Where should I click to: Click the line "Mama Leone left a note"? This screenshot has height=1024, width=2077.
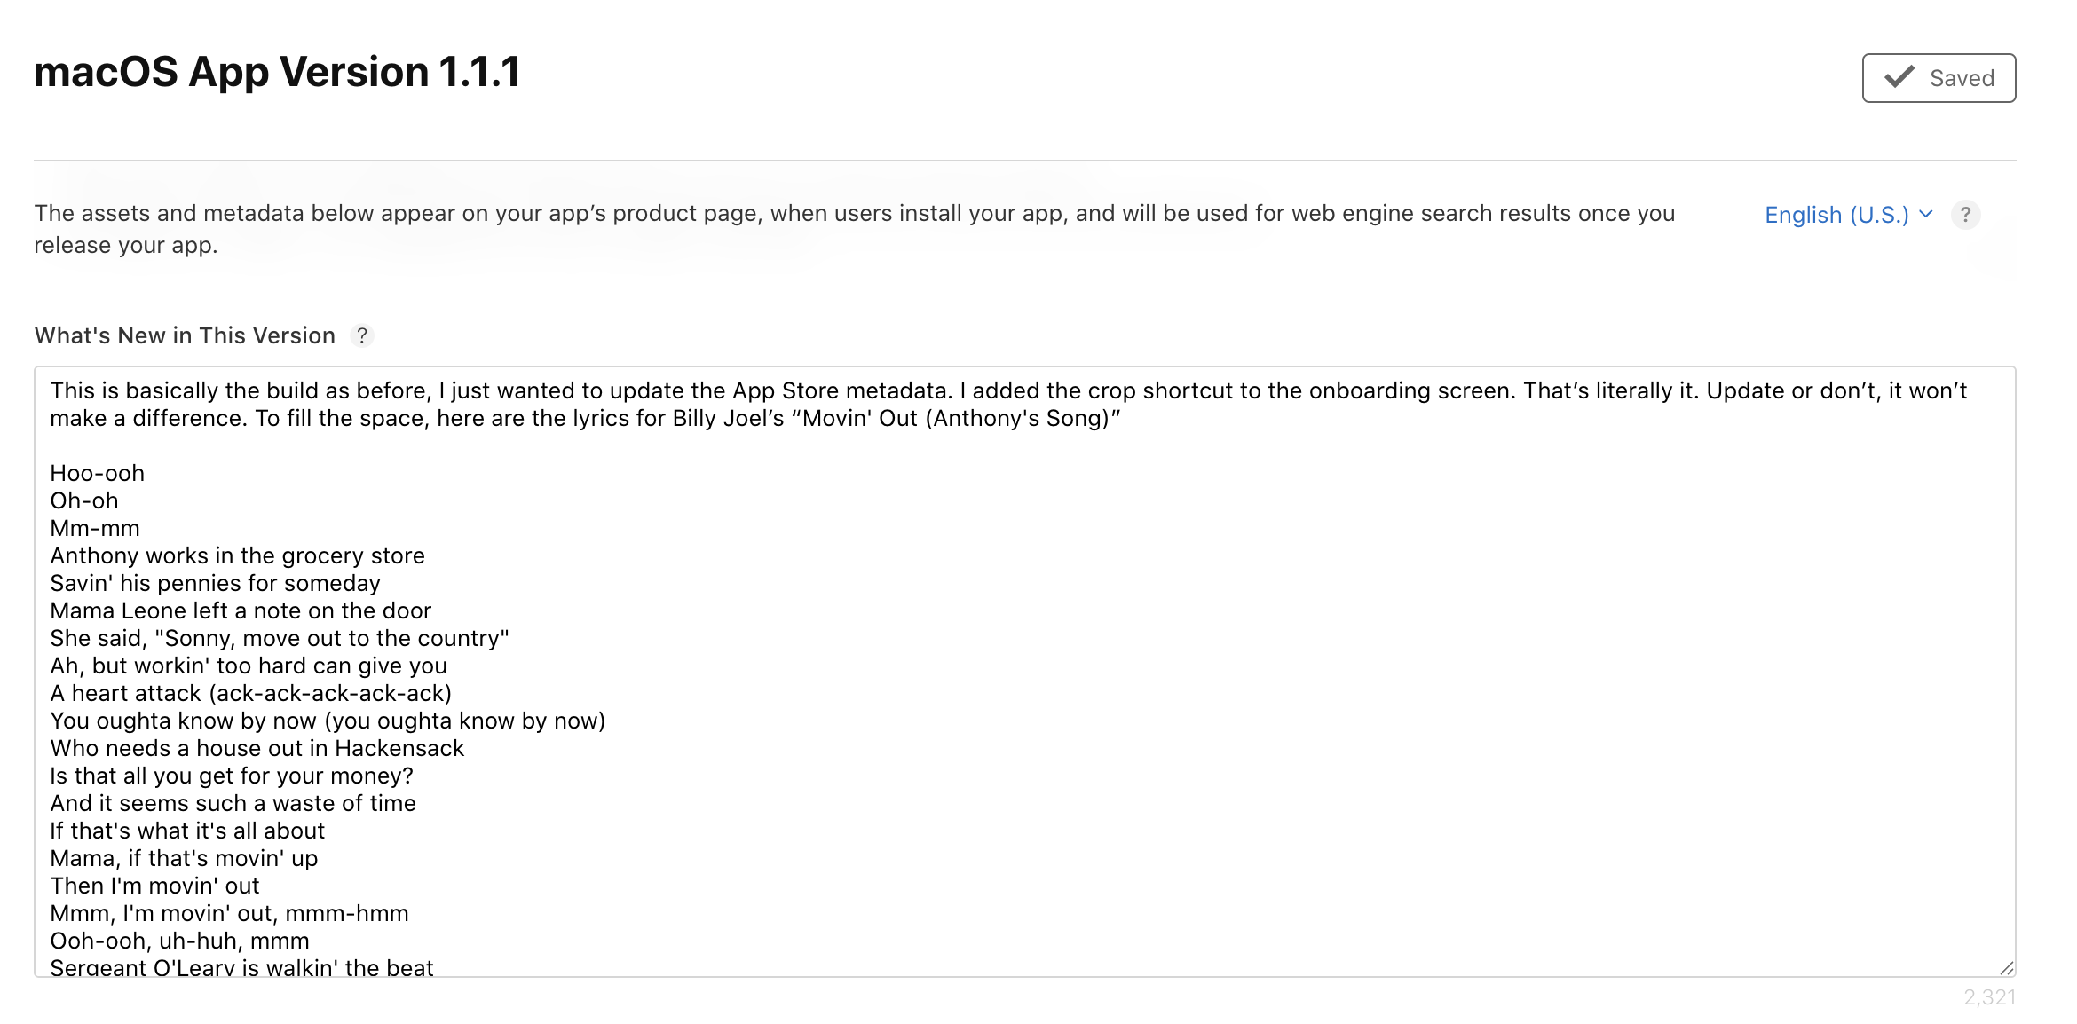click(x=241, y=610)
